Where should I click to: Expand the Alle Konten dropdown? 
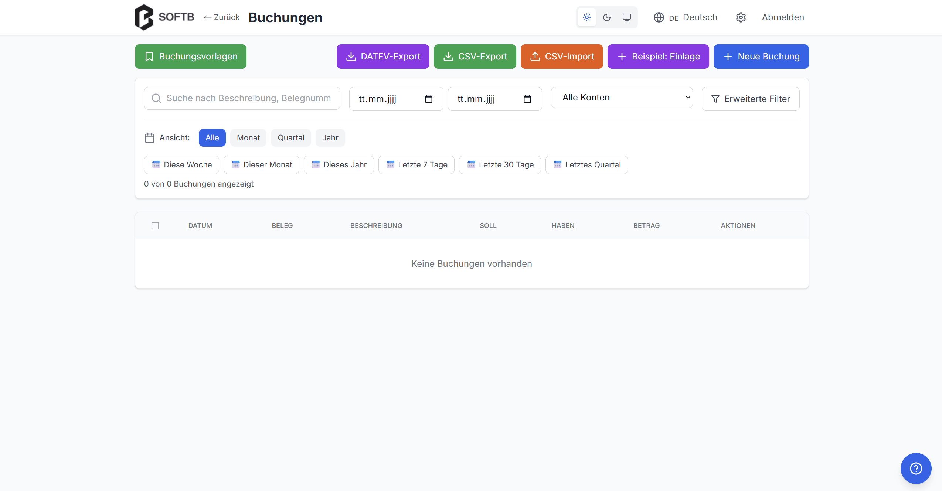coord(621,98)
